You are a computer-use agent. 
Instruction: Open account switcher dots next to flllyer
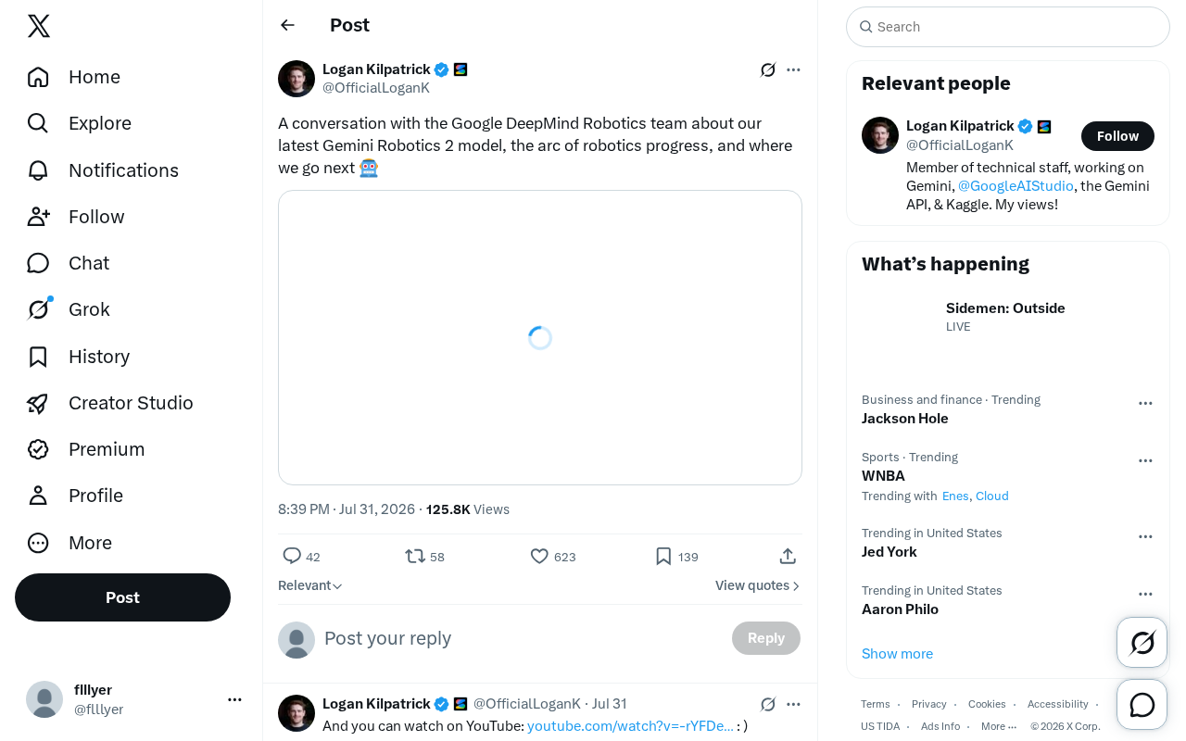point(234,699)
